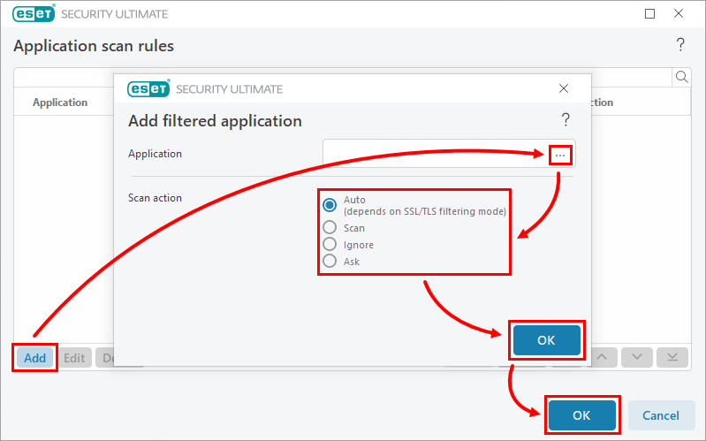Click the move to bottom arrow button
This screenshot has width=706, height=441.
click(x=672, y=357)
